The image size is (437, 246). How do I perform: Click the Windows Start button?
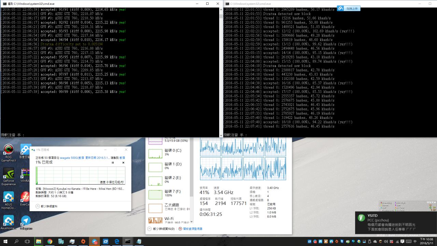pos(5,242)
